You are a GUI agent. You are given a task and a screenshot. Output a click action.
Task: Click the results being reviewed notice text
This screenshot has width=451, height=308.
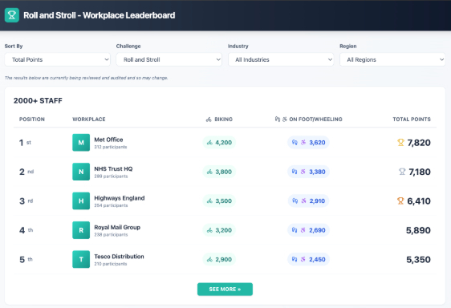tap(87, 78)
